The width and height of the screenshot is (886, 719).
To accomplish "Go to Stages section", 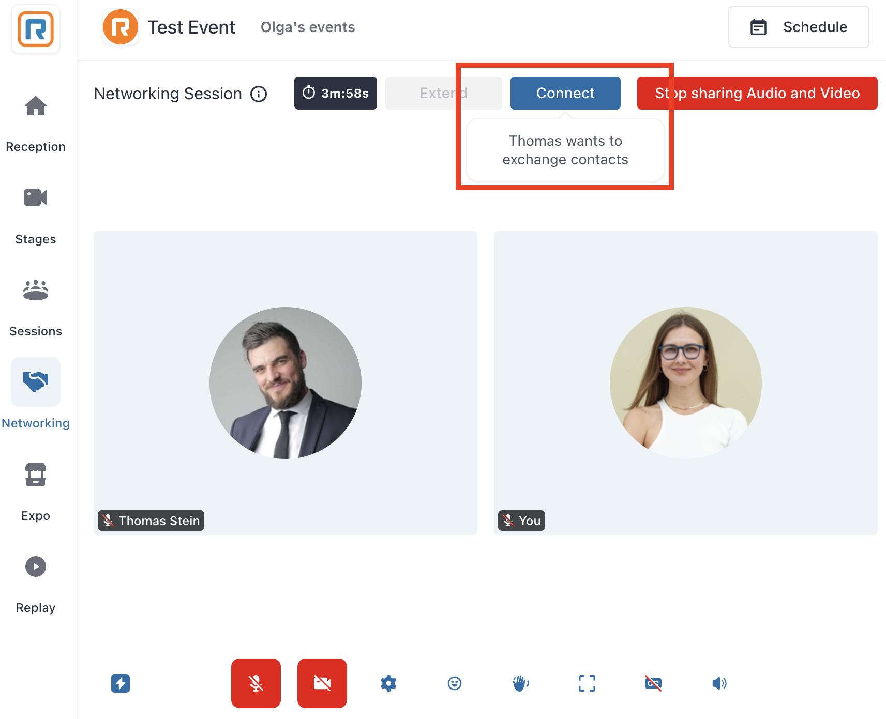I will (36, 217).
